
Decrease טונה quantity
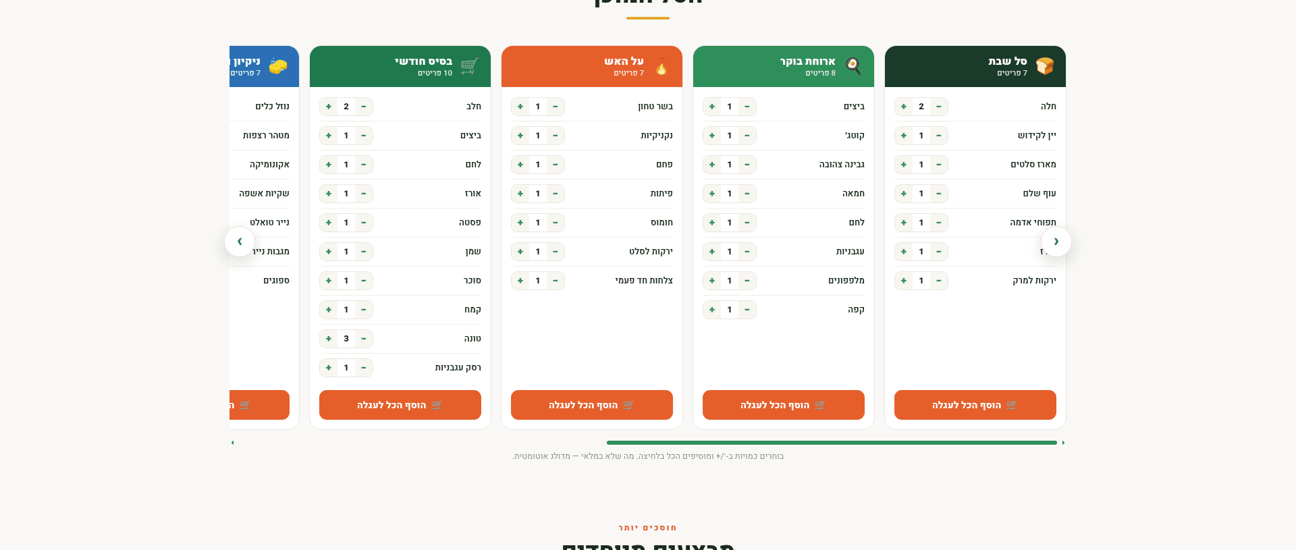(364, 339)
